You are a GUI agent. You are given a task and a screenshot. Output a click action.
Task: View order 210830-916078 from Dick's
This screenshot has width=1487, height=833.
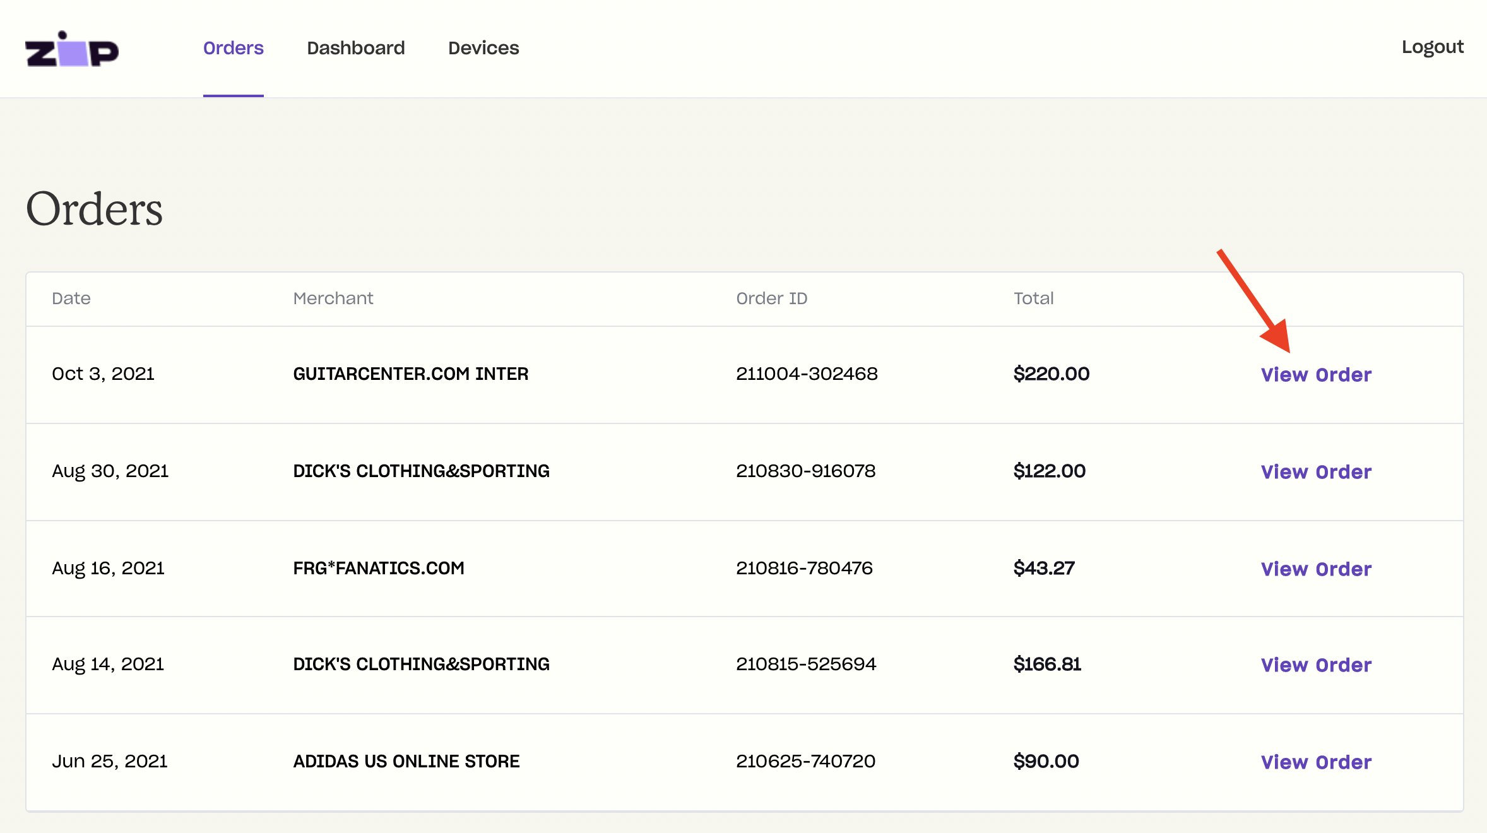pyautogui.click(x=1316, y=472)
